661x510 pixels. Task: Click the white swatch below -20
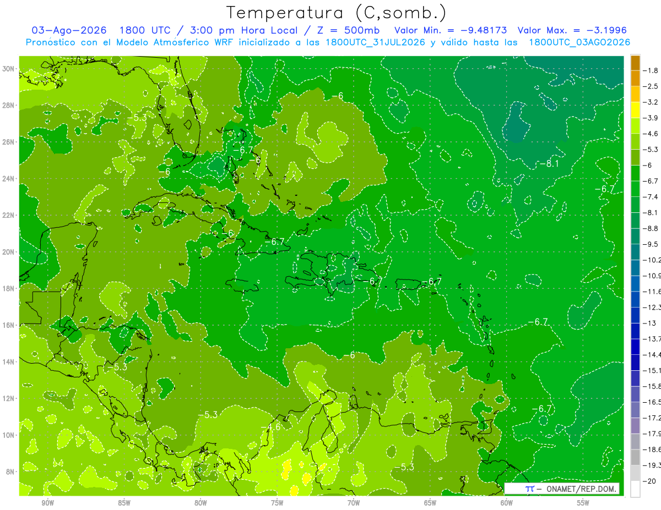635,489
